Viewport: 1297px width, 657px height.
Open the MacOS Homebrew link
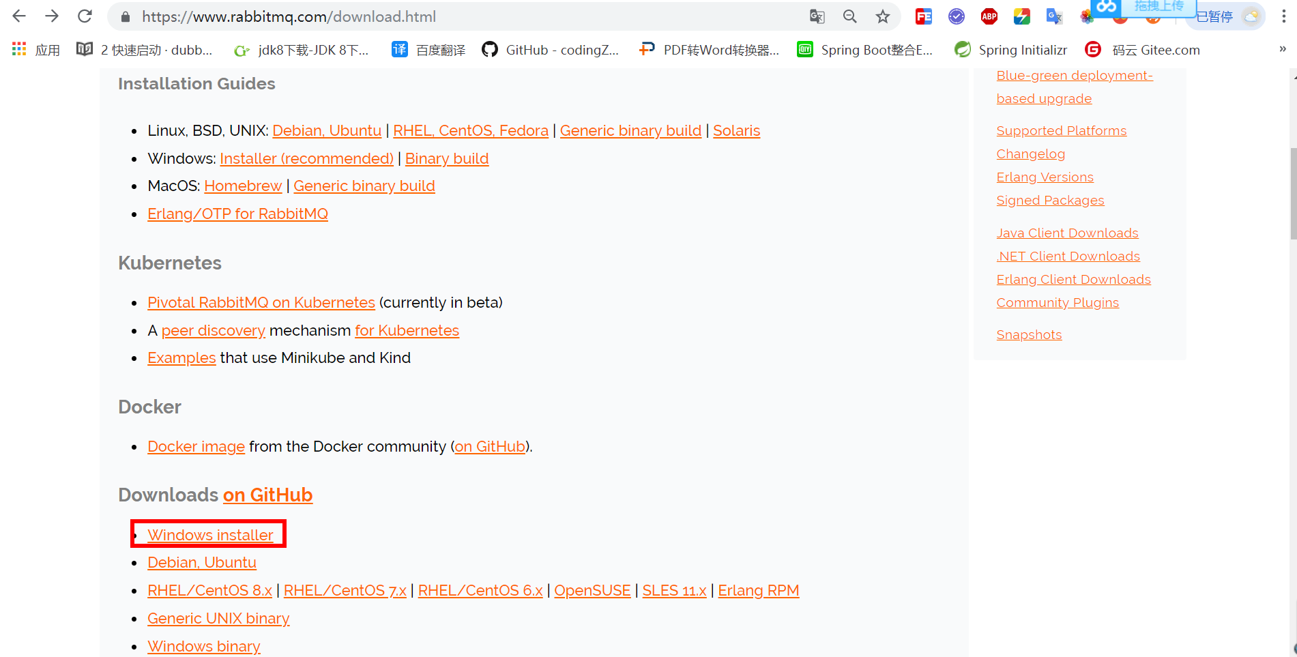[243, 186]
